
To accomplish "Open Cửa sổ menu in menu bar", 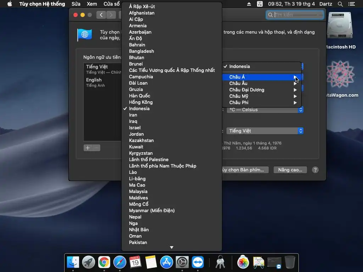I will (x=112, y=4).
